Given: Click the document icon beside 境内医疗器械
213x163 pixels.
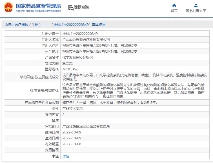Looking at the screenshot, I should pos(6,25).
